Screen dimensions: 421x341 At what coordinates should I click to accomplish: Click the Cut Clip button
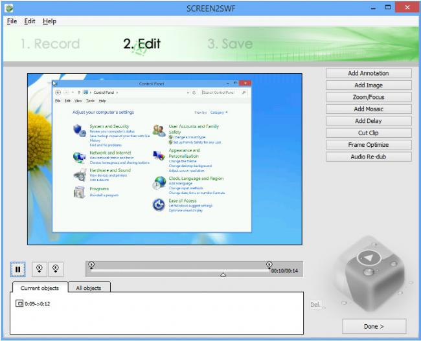point(369,133)
